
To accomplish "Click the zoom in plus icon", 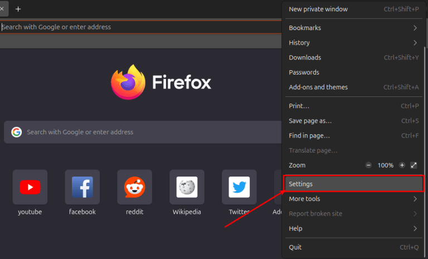I will (x=402, y=165).
